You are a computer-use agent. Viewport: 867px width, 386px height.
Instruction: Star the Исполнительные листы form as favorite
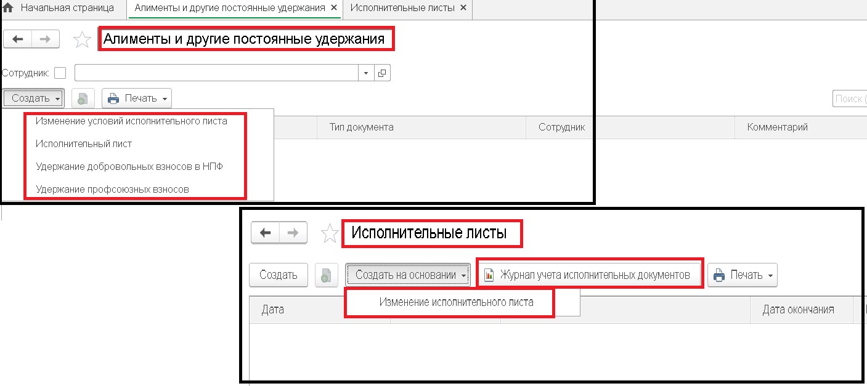[330, 233]
